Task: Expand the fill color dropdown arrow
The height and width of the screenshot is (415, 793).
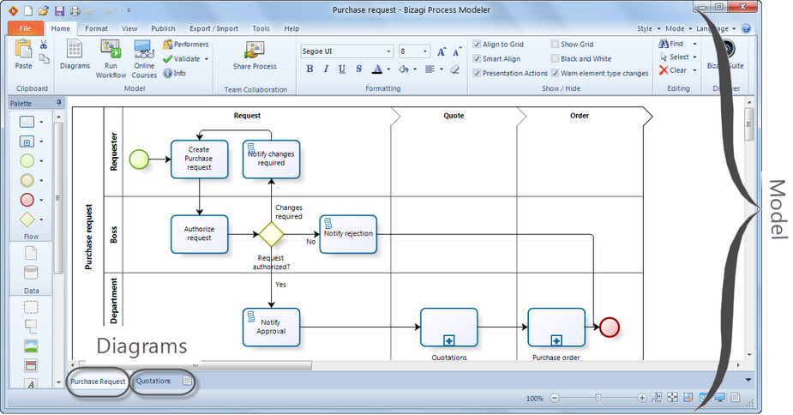Action: coord(415,69)
